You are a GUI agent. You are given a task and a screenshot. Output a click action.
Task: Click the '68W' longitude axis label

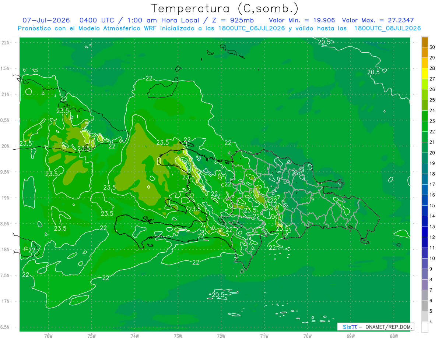coord(394,336)
